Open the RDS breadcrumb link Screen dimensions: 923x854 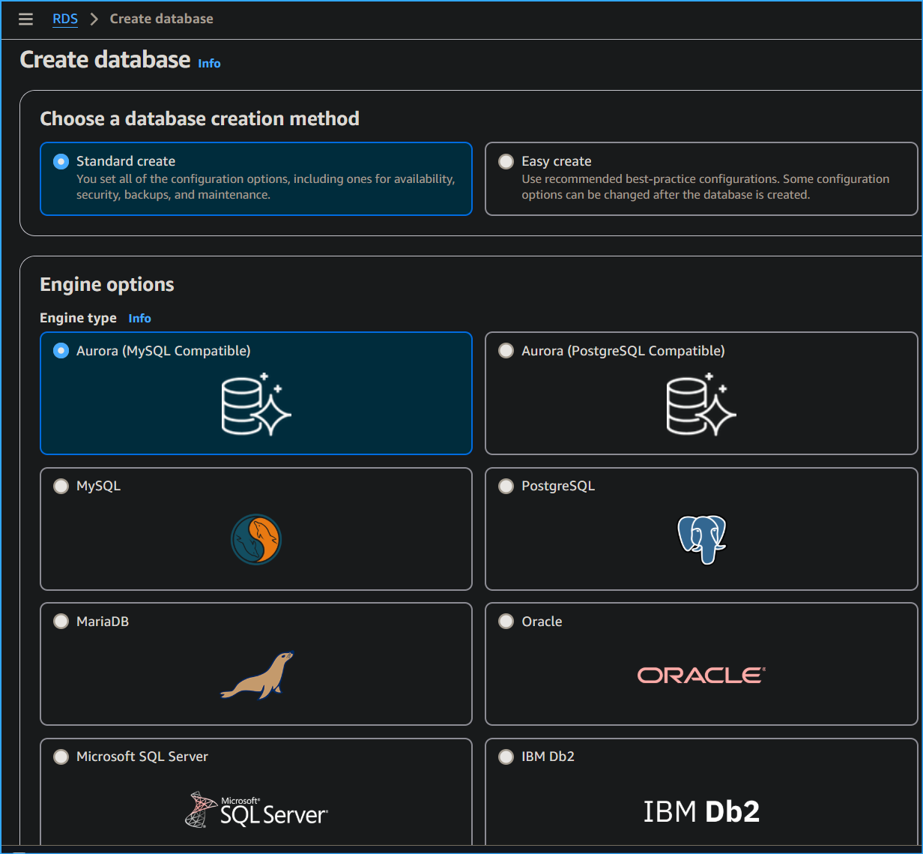(64, 19)
